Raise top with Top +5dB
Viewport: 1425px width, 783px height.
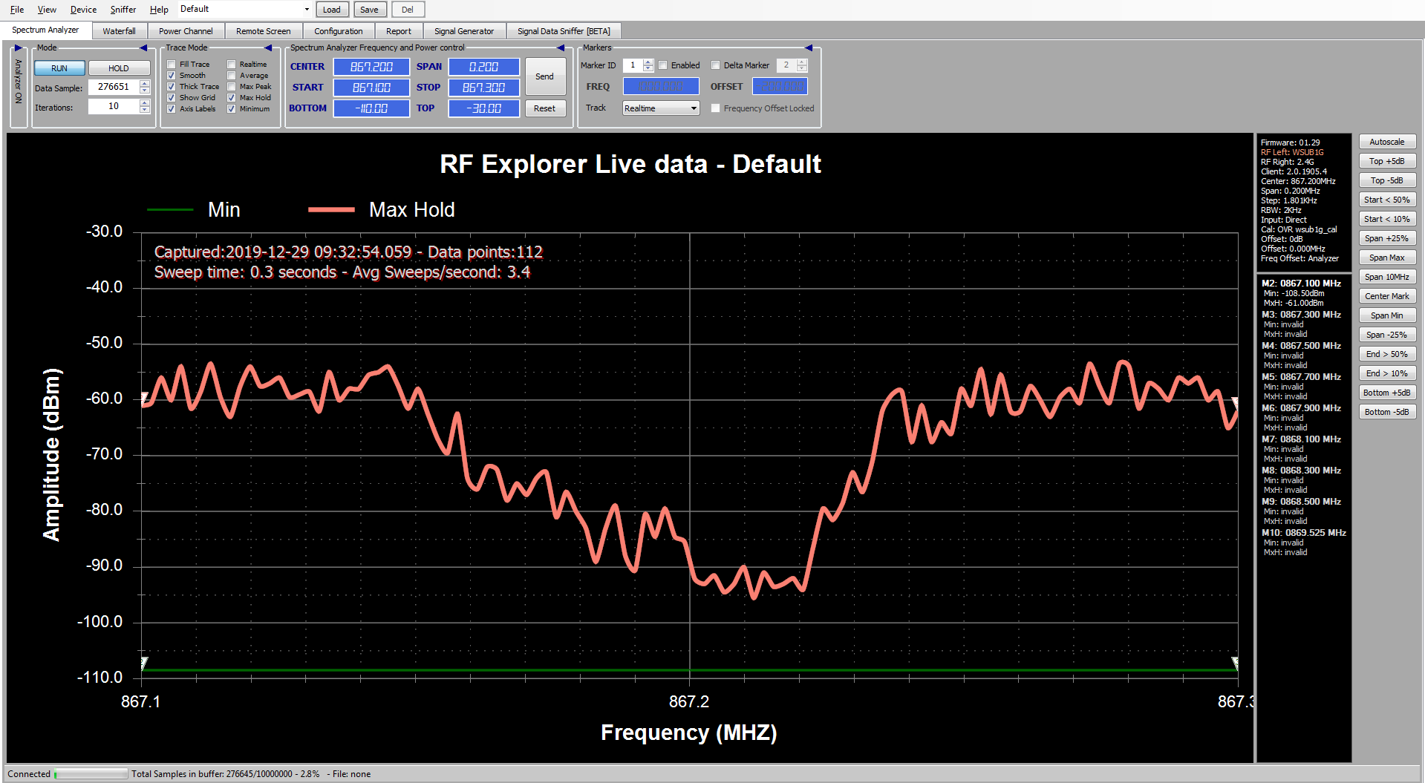point(1387,161)
